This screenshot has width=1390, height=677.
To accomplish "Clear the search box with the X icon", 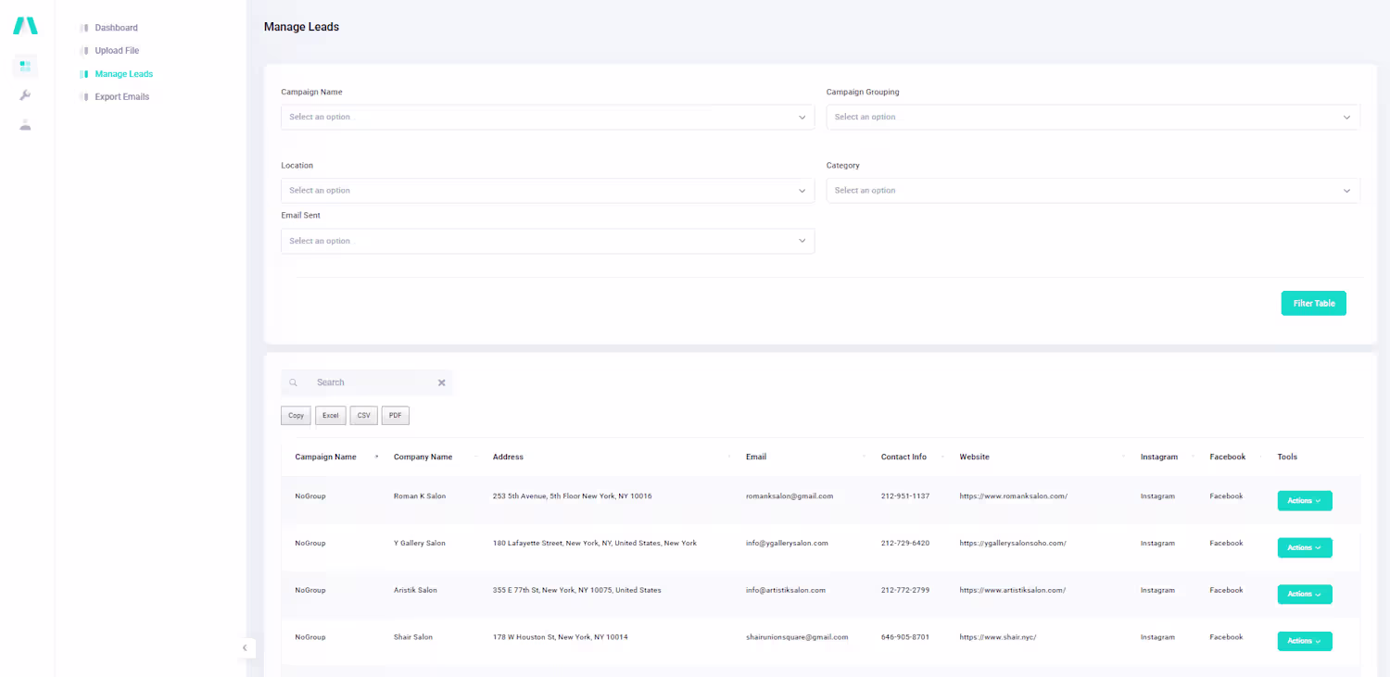I will coord(442,382).
